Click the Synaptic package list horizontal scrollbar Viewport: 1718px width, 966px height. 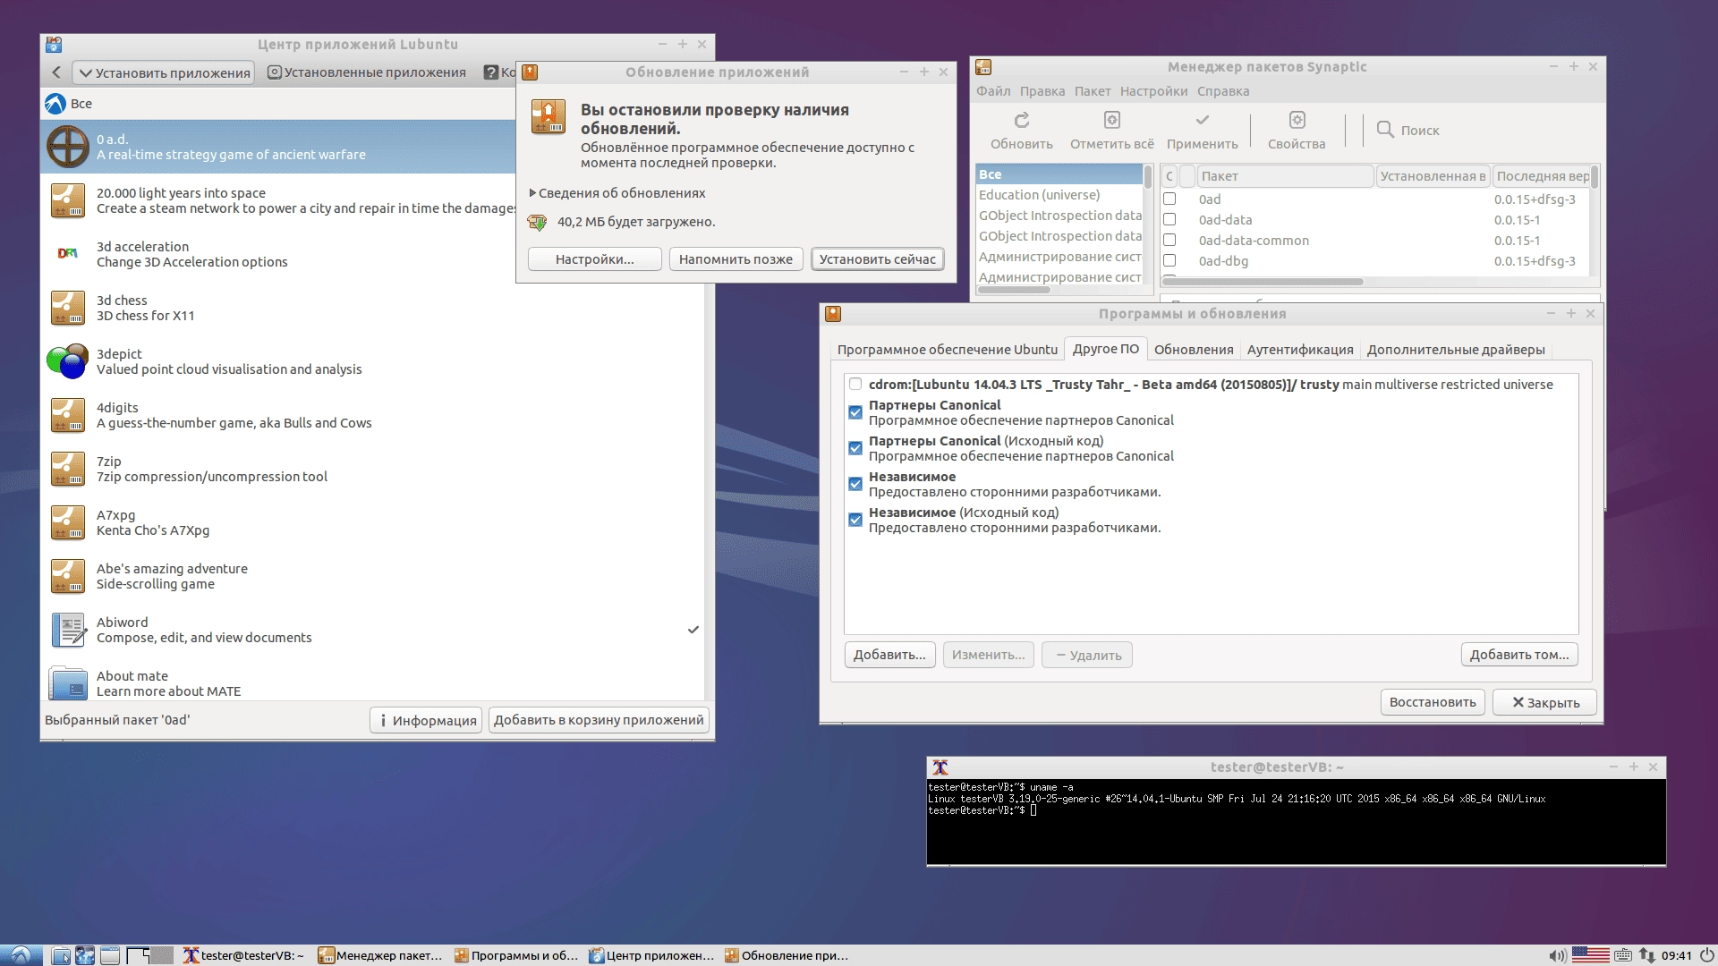point(1263,282)
